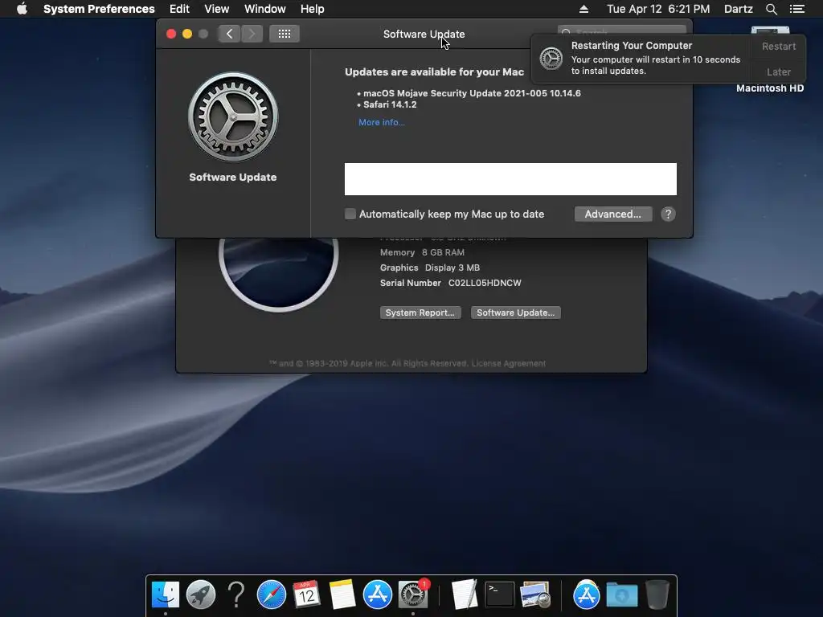Click the date and time in menu bar
Image resolution: width=823 pixels, height=617 pixels.
658,9
